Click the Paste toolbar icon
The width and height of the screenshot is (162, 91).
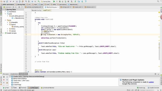coord(23,2)
